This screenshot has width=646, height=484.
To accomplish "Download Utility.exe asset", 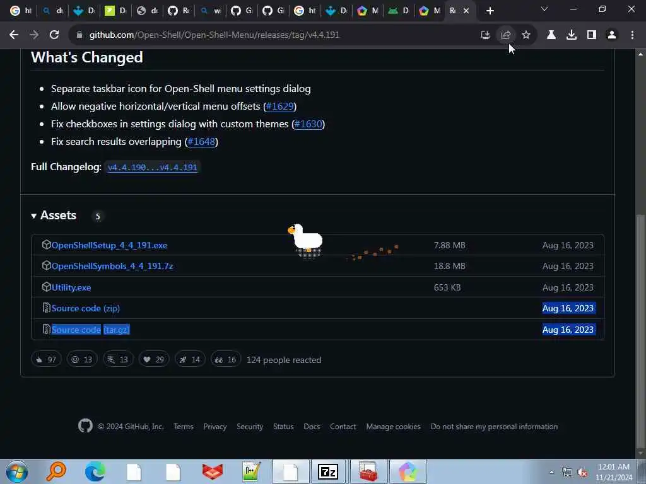I will (71, 287).
